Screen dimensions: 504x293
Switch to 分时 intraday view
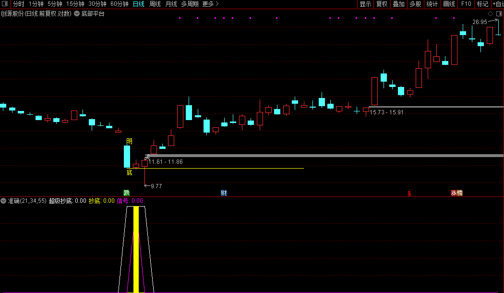(19, 4)
